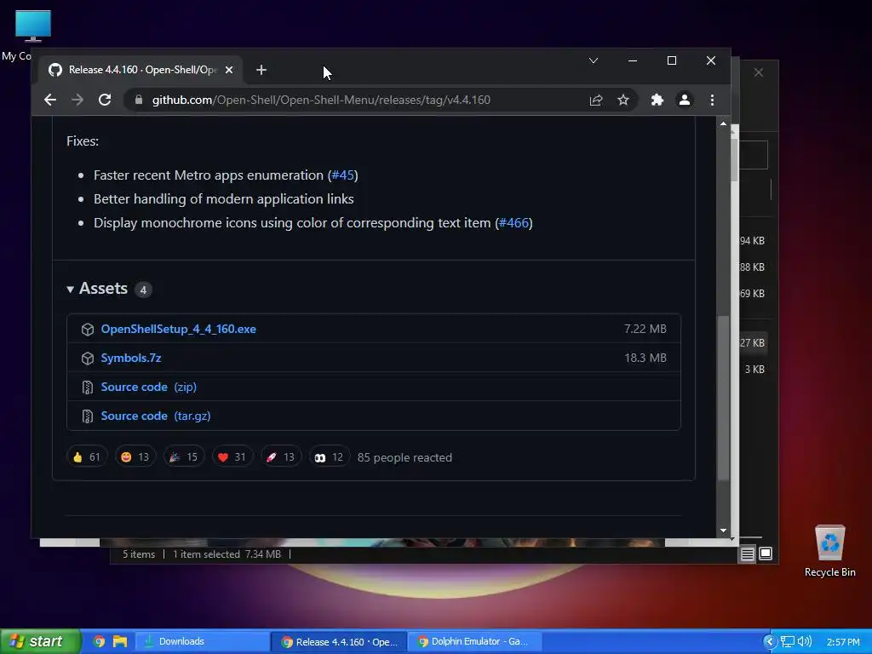Click page scrollbar up arrow

click(723, 123)
